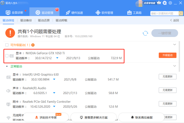Tick the 可升级驱动 select-all checkbox
Screen dimensions: 184x123
7,45
